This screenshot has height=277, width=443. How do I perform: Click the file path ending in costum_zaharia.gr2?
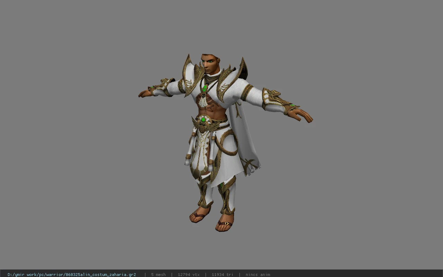pos(72,275)
